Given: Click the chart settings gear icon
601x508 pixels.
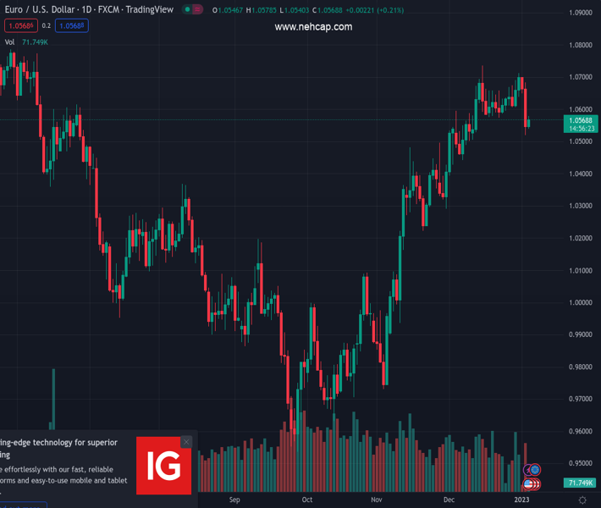Looking at the screenshot, I should click(582, 500).
